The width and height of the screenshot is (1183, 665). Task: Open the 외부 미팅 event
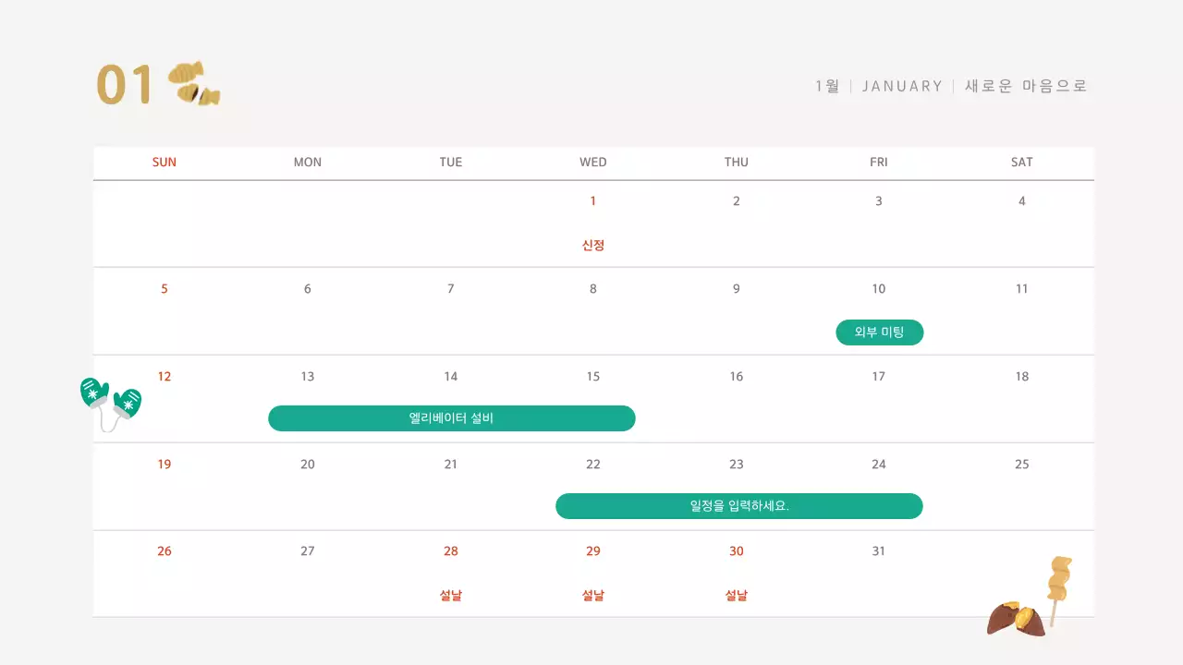(879, 332)
